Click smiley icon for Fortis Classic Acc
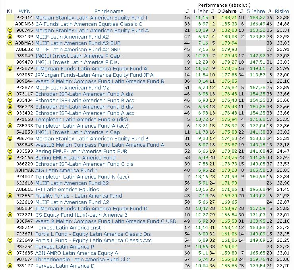 pyautogui.click(x=10, y=240)
